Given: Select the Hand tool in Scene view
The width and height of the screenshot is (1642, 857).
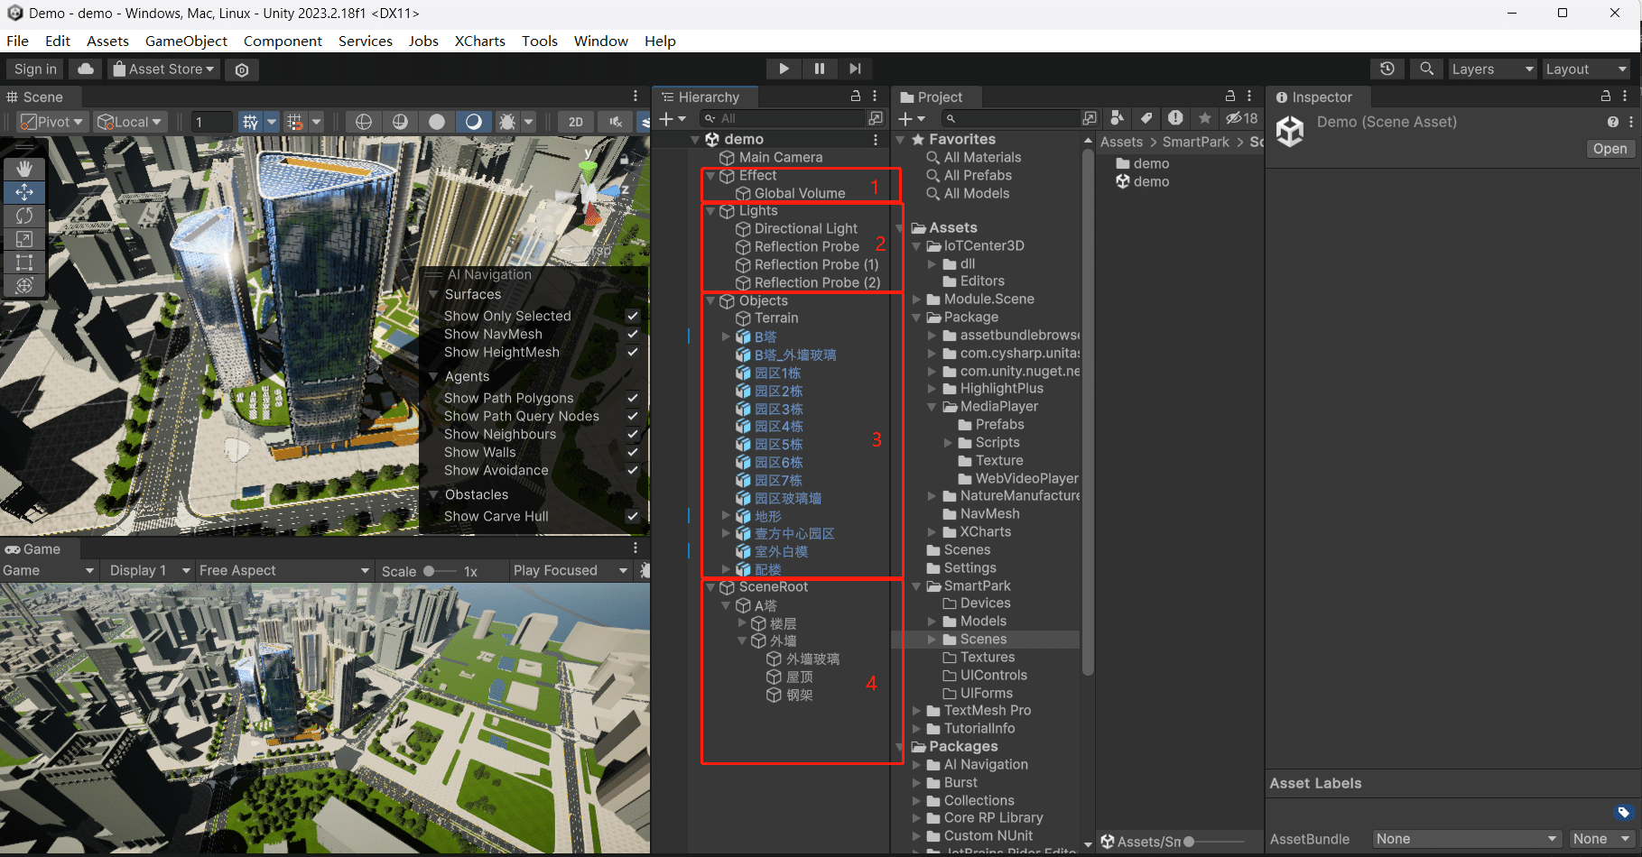Looking at the screenshot, I should [24, 169].
